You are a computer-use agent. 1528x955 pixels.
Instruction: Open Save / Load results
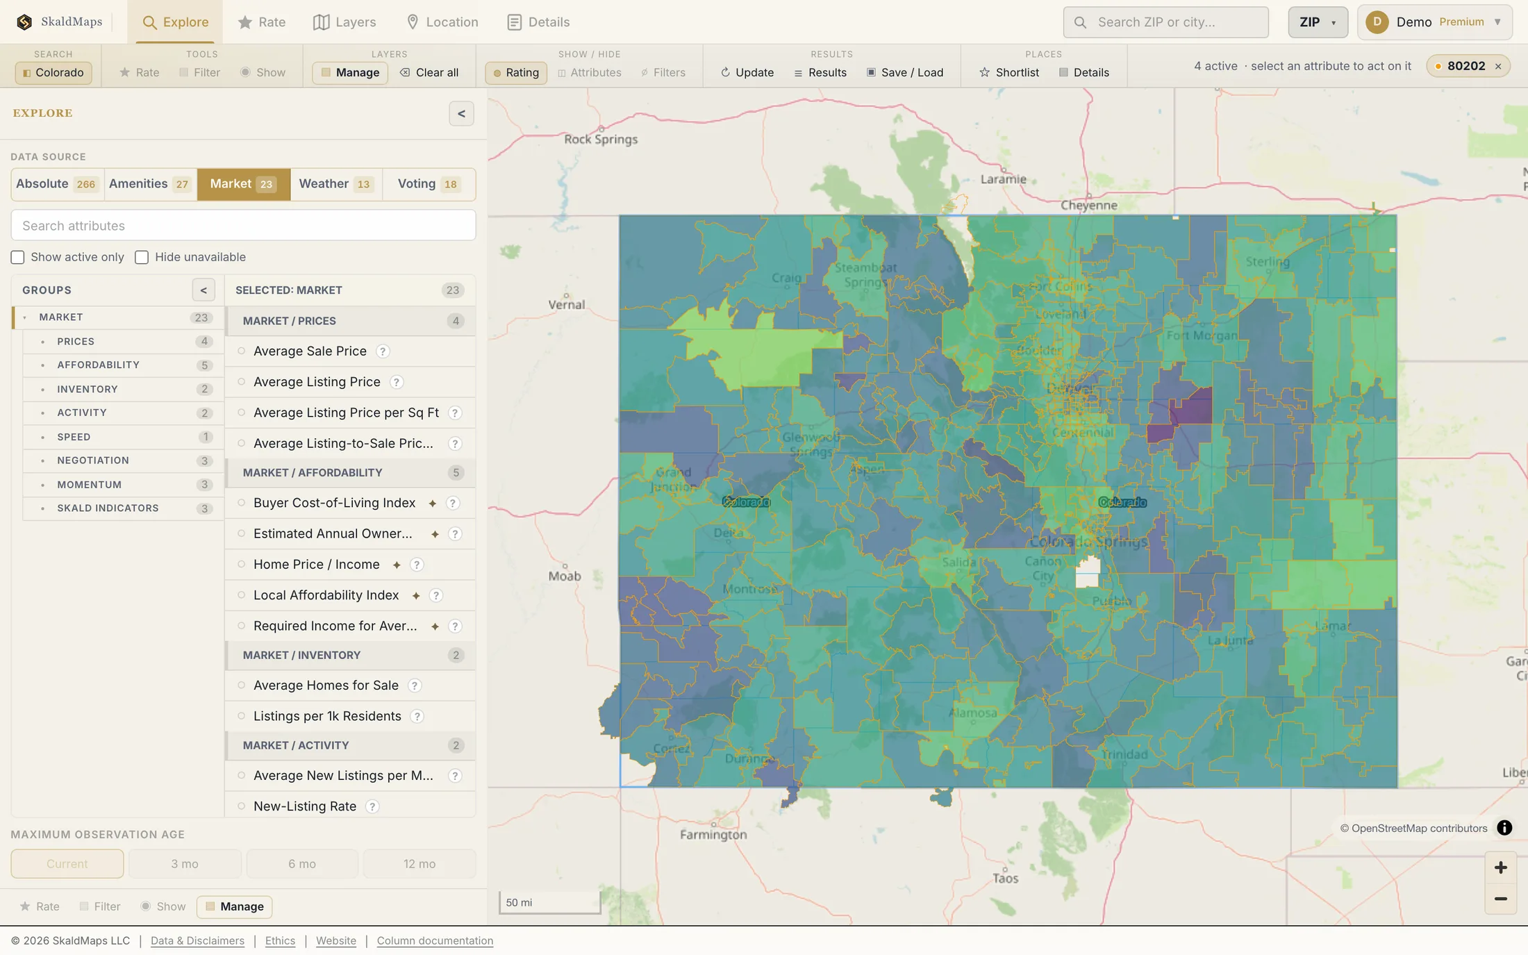pyautogui.click(x=905, y=72)
